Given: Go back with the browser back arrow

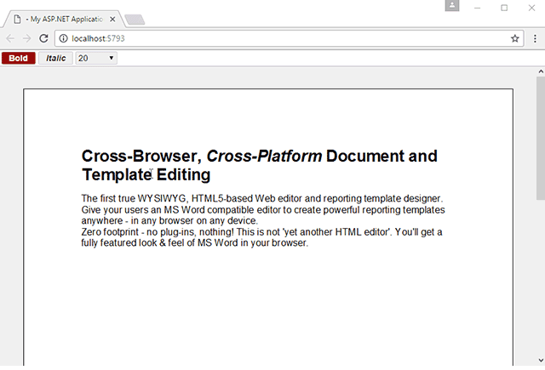Looking at the screenshot, I should (x=10, y=38).
